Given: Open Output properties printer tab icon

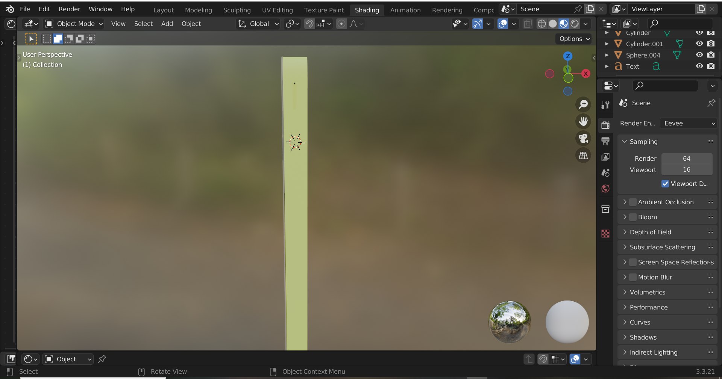Looking at the screenshot, I should click(605, 141).
